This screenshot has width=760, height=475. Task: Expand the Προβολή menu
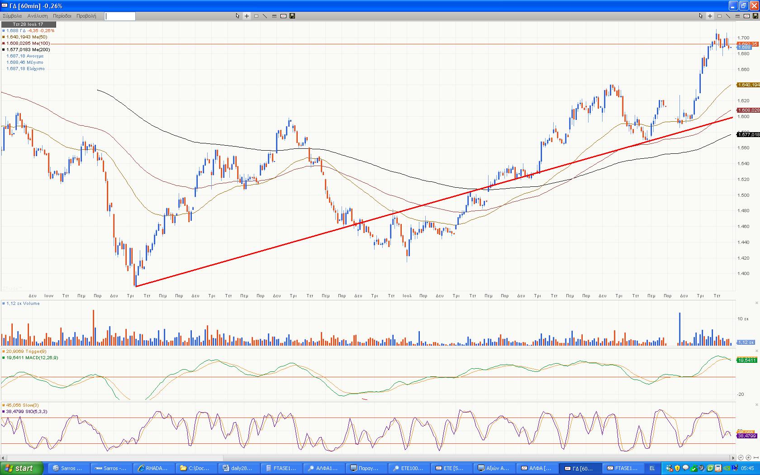86,16
